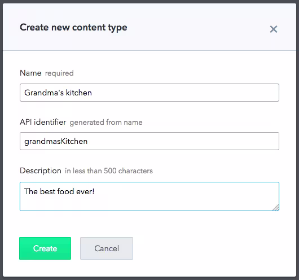Click the 'generated from name' hint
Screen dimensions: 299x280
click(x=106, y=122)
